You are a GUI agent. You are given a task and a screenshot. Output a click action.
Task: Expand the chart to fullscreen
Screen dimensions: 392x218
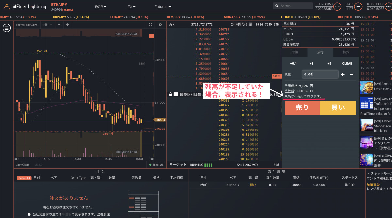pyautogui.click(x=150, y=25)
